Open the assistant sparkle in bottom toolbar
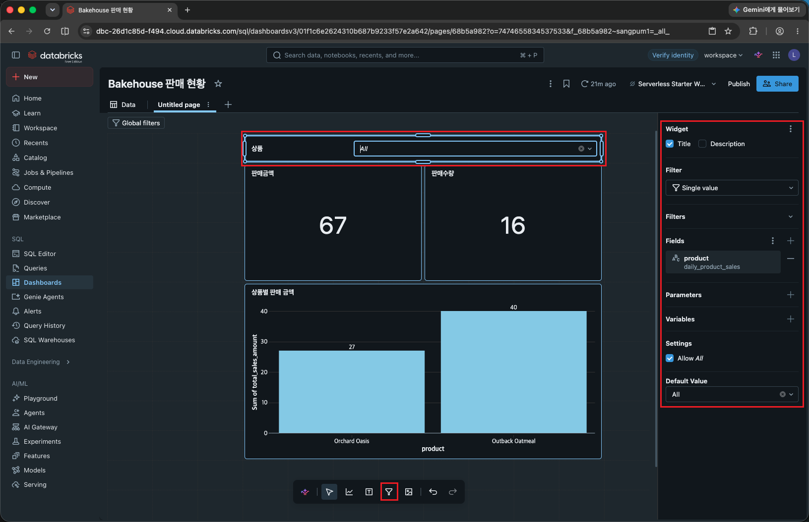 (x=305, y=492)
